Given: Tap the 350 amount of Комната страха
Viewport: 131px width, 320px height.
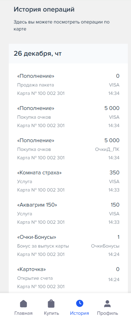Looking at the screenshot, I should (115, 173).
